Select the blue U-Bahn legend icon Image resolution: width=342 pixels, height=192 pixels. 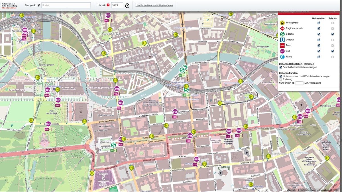coord(282,40)
